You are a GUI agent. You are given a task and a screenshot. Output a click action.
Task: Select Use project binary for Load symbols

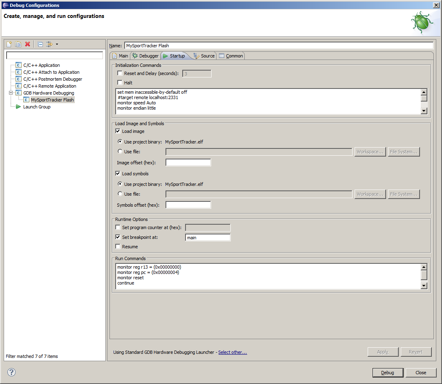(120, 184)
